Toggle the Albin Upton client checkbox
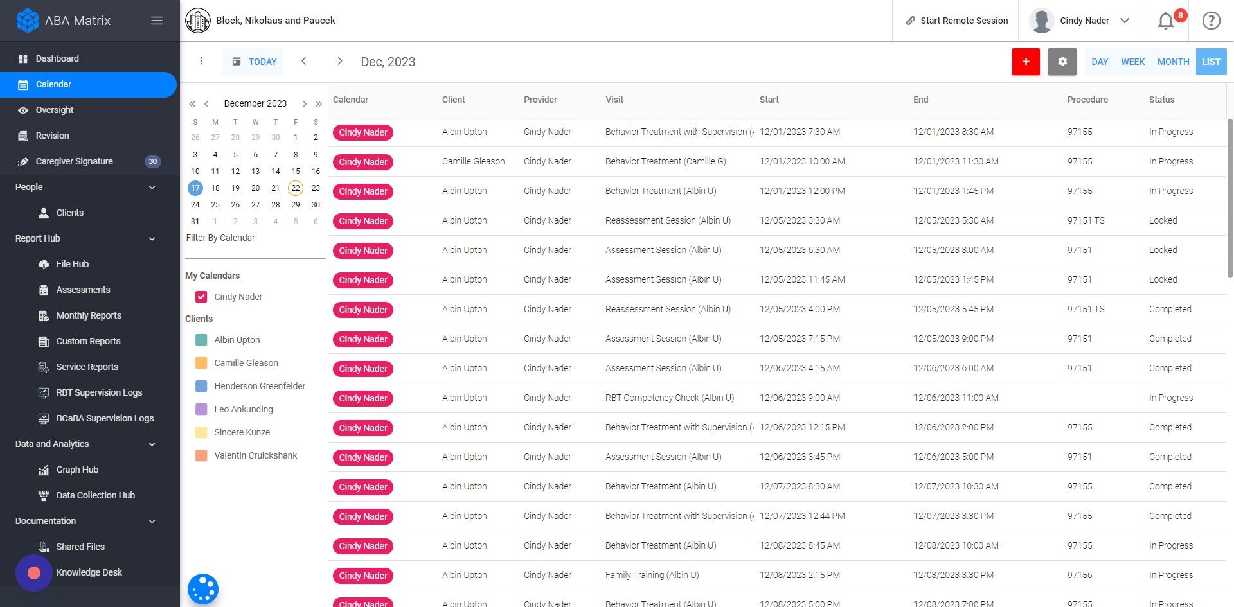The image size is (1234, 607). pyautogui.click(x=201, y=340)
